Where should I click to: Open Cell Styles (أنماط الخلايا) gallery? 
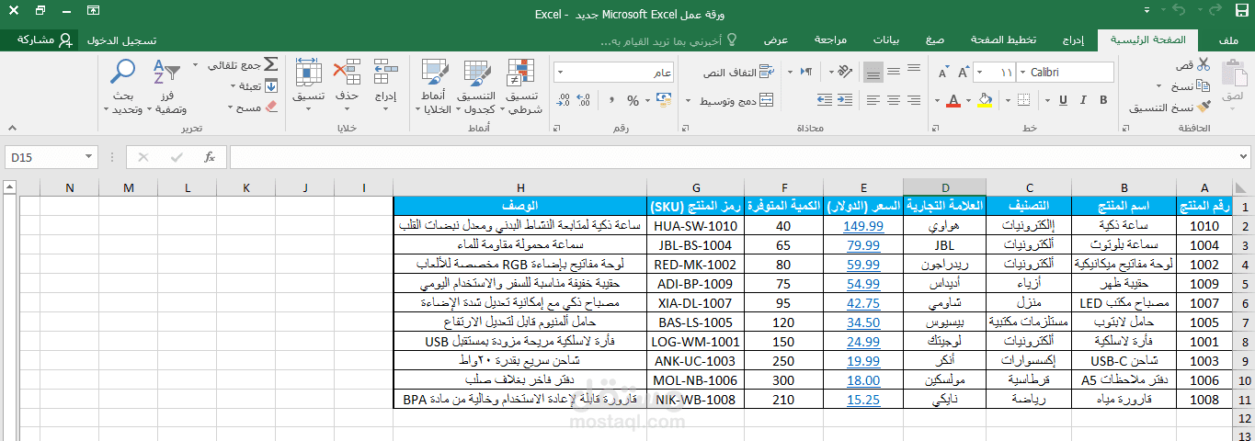[434, 87]
